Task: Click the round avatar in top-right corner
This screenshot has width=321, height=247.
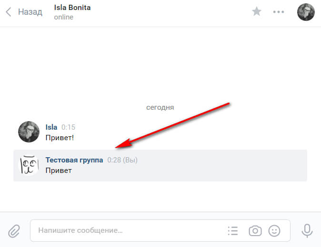Action: [x=306, y=12]
